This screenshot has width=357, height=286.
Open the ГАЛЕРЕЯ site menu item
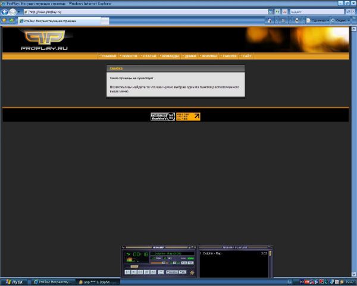tap(229, 56)
